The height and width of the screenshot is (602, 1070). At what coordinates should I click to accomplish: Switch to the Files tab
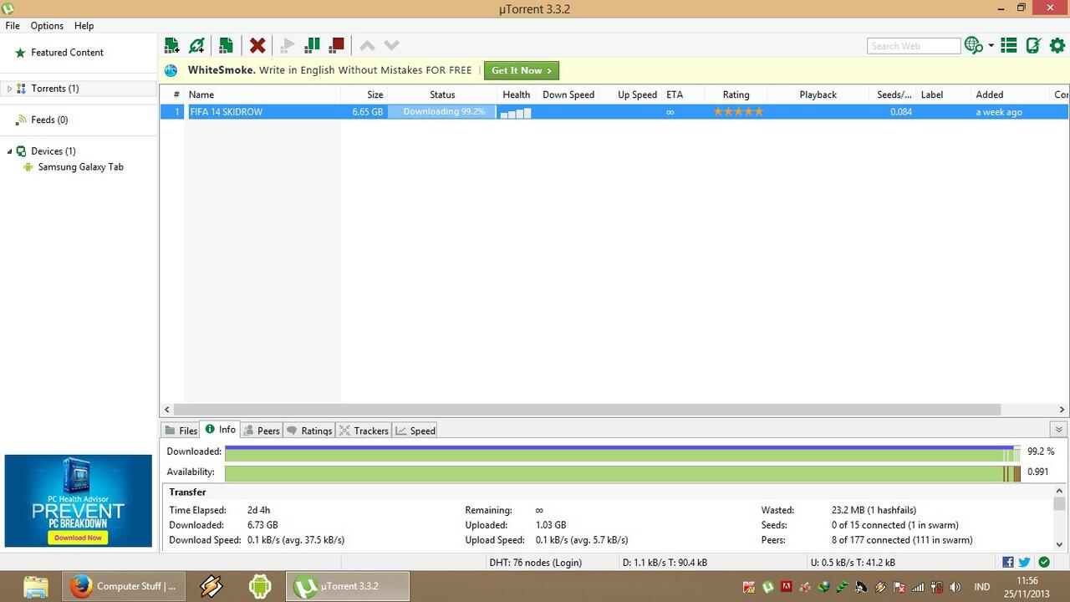[x=181, y=431]
